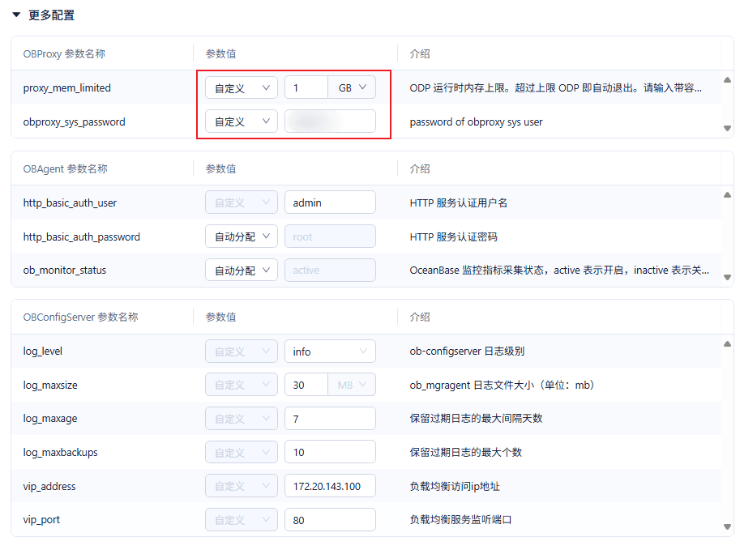Open proxy_mem_limited 自定义 mode dropdown

point(242,87)
